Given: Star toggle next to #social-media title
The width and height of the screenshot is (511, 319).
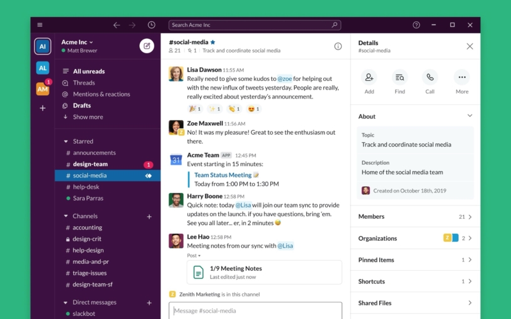Looking at the screenshot, I should click(x=213, y=42).
